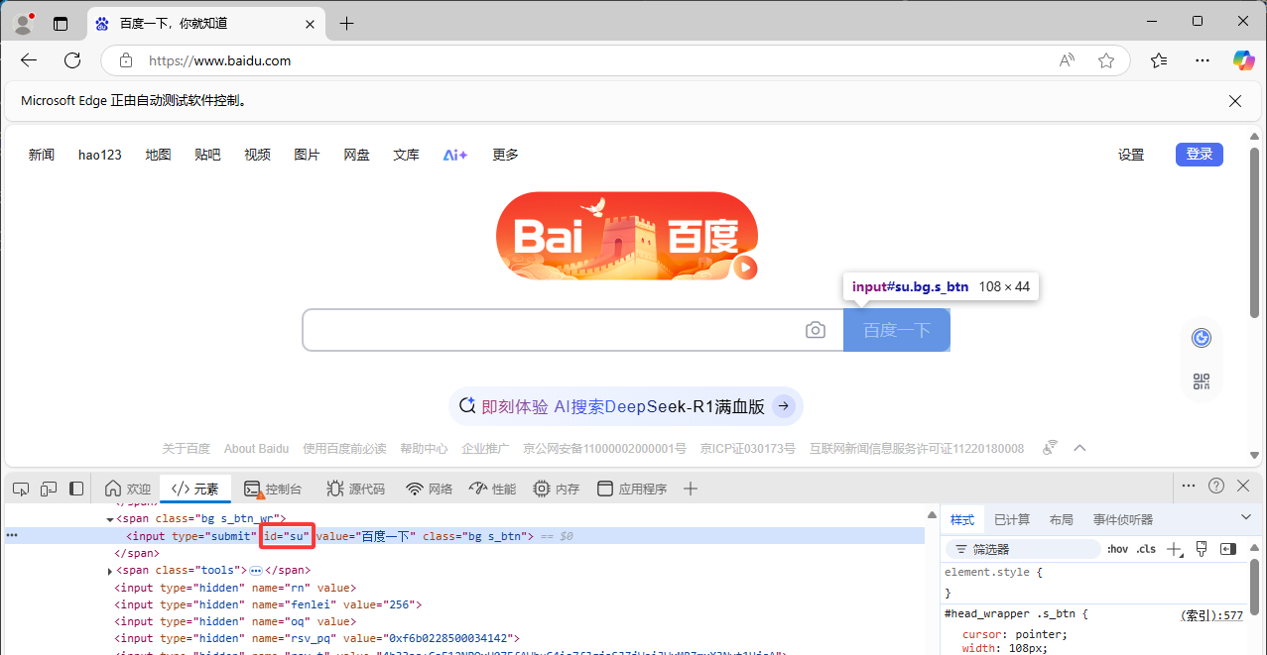Viewport: 1267px width, 655px height.
Task: Go back with the browser back arrow
Action: 29,60
